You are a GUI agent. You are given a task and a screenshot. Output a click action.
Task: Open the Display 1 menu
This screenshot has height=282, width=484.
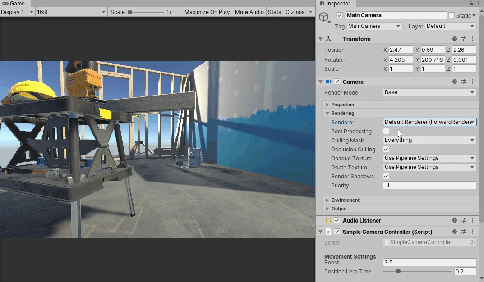pyautogui.click(x=17, y=12)
